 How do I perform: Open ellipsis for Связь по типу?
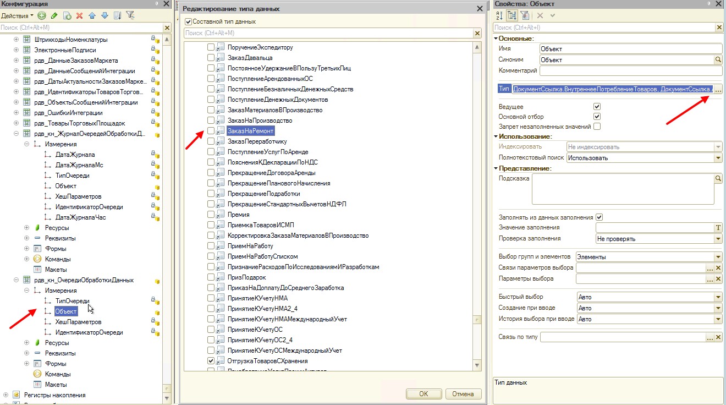[710, 337]
